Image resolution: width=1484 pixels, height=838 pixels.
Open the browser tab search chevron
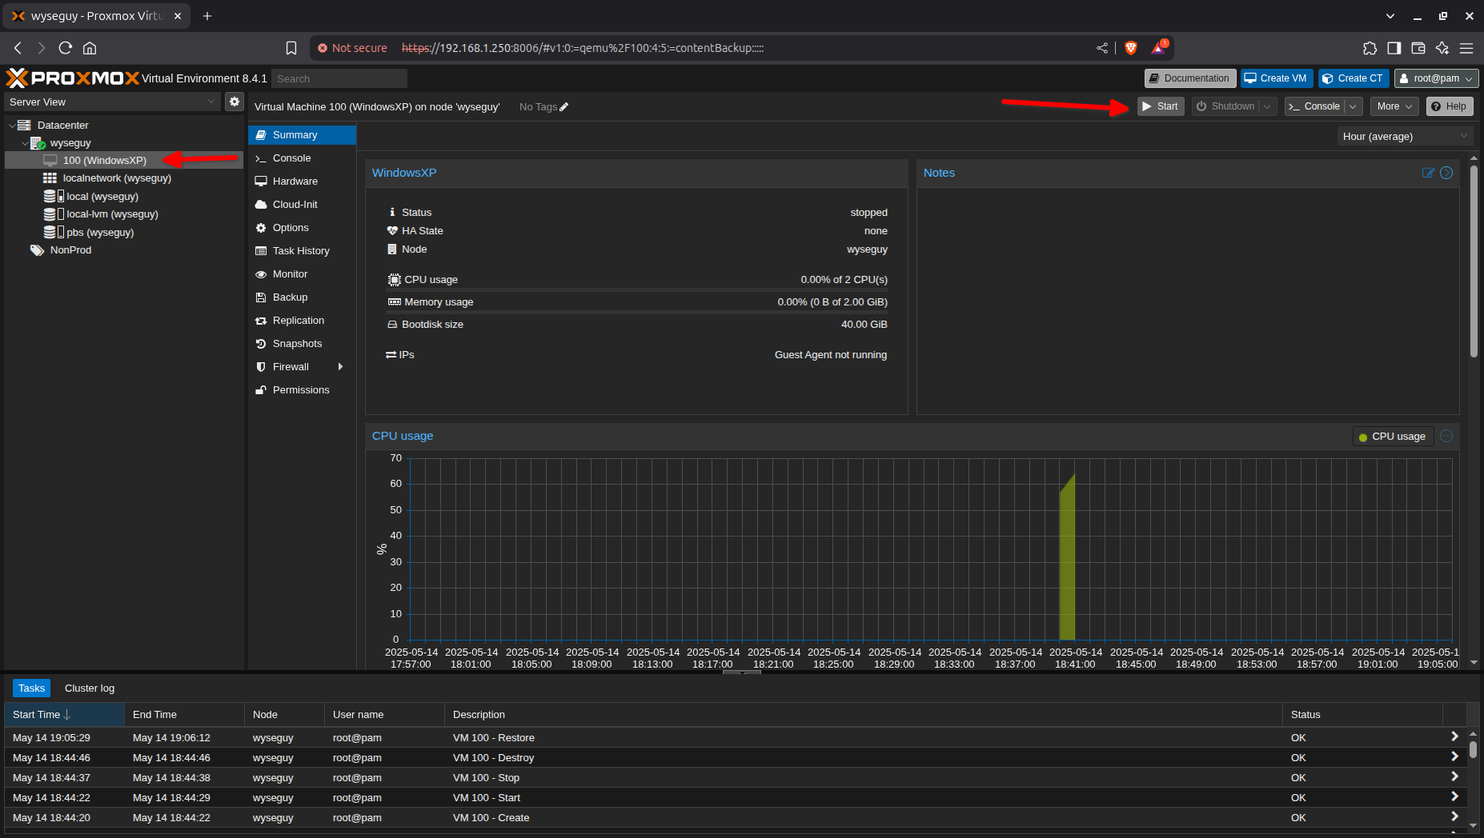1390,16
